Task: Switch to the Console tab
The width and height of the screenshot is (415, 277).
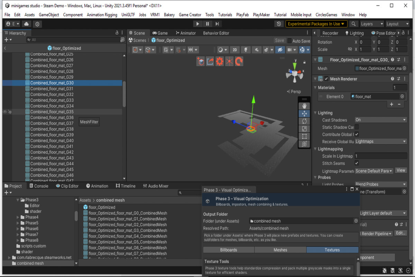Action: [38, 186]
